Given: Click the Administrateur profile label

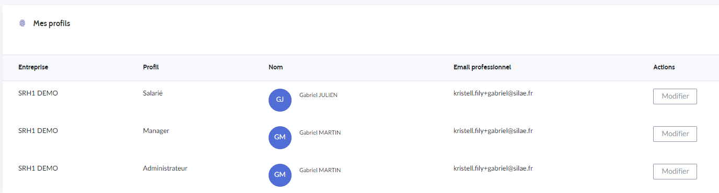Looking at the screenshot, I should [x=165, y=168].
